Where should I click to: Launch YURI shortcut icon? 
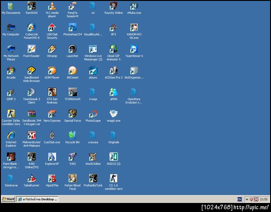pyautogui.click(x=72, y=159)
